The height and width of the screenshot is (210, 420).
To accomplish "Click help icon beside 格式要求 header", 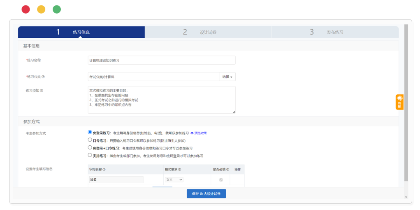I will click(x=180, y=169).
